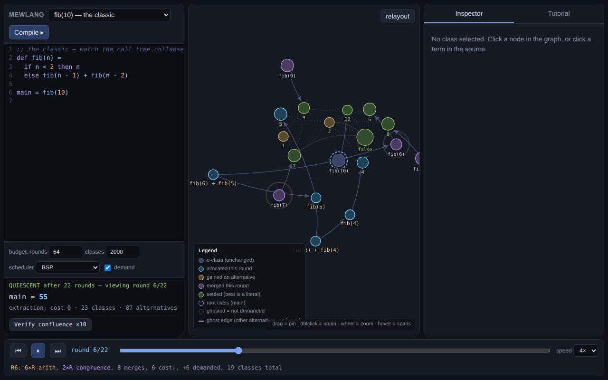Image resolution: width=608 pixels, height=380 pixels.
Task: Click 'main = fib(10)' source line
Action: coord(42,92)
